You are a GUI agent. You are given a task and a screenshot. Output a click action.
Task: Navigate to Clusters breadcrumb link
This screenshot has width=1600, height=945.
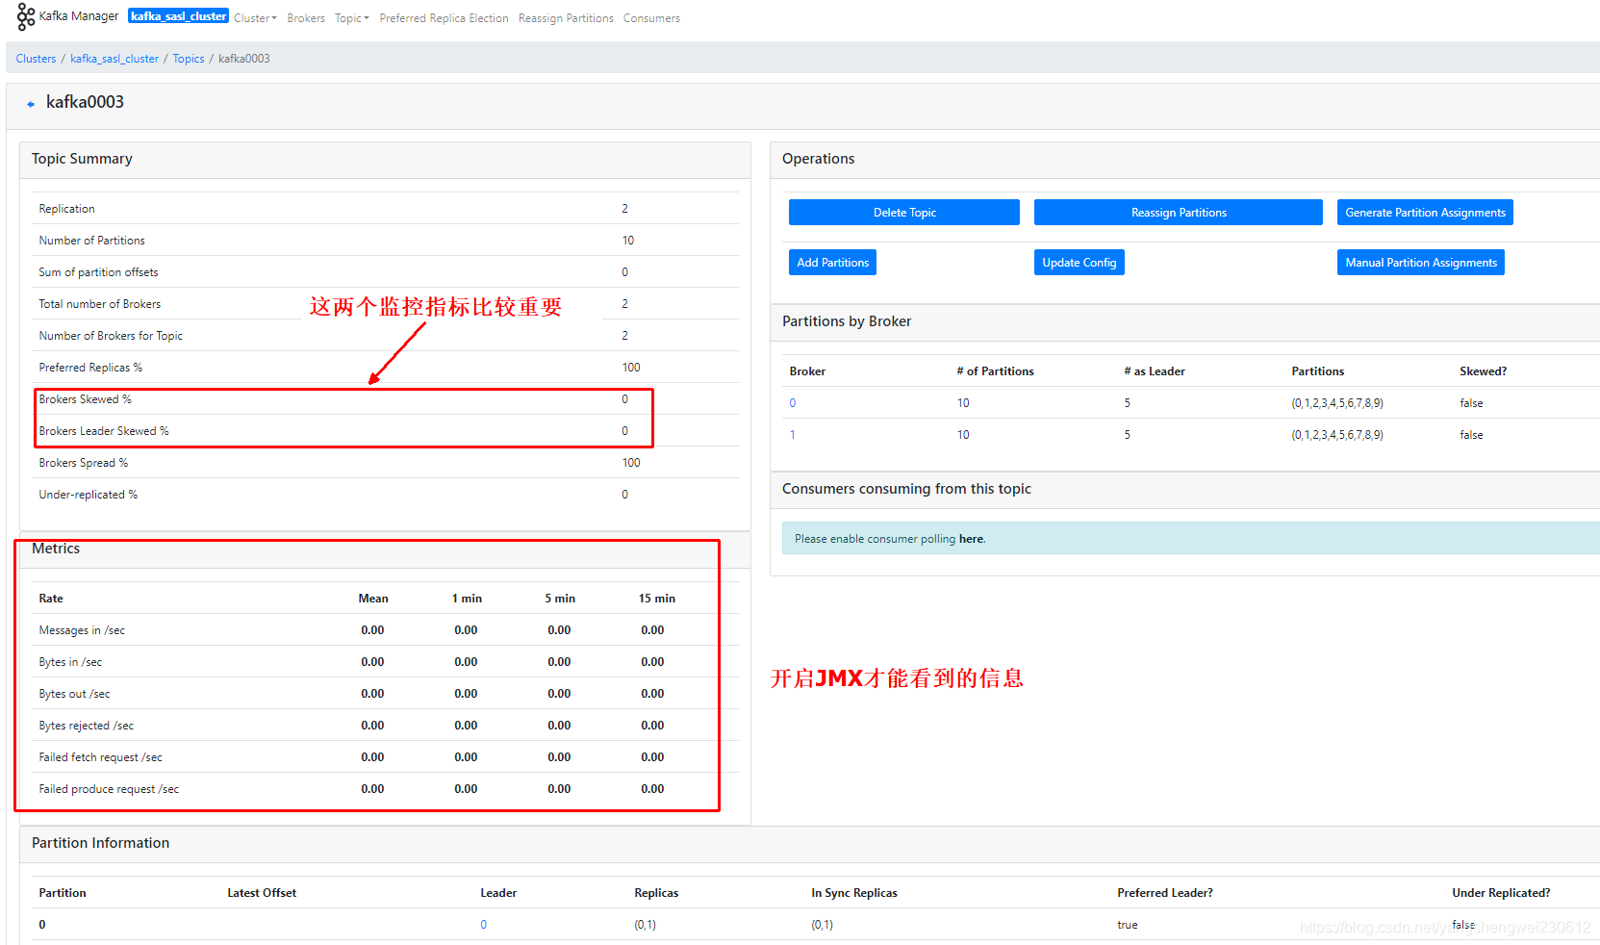[x=36, y=59]
